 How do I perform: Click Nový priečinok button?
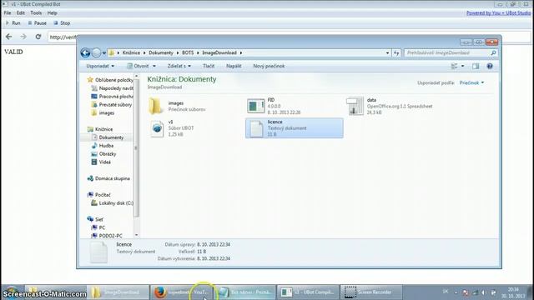coord(269,66)
